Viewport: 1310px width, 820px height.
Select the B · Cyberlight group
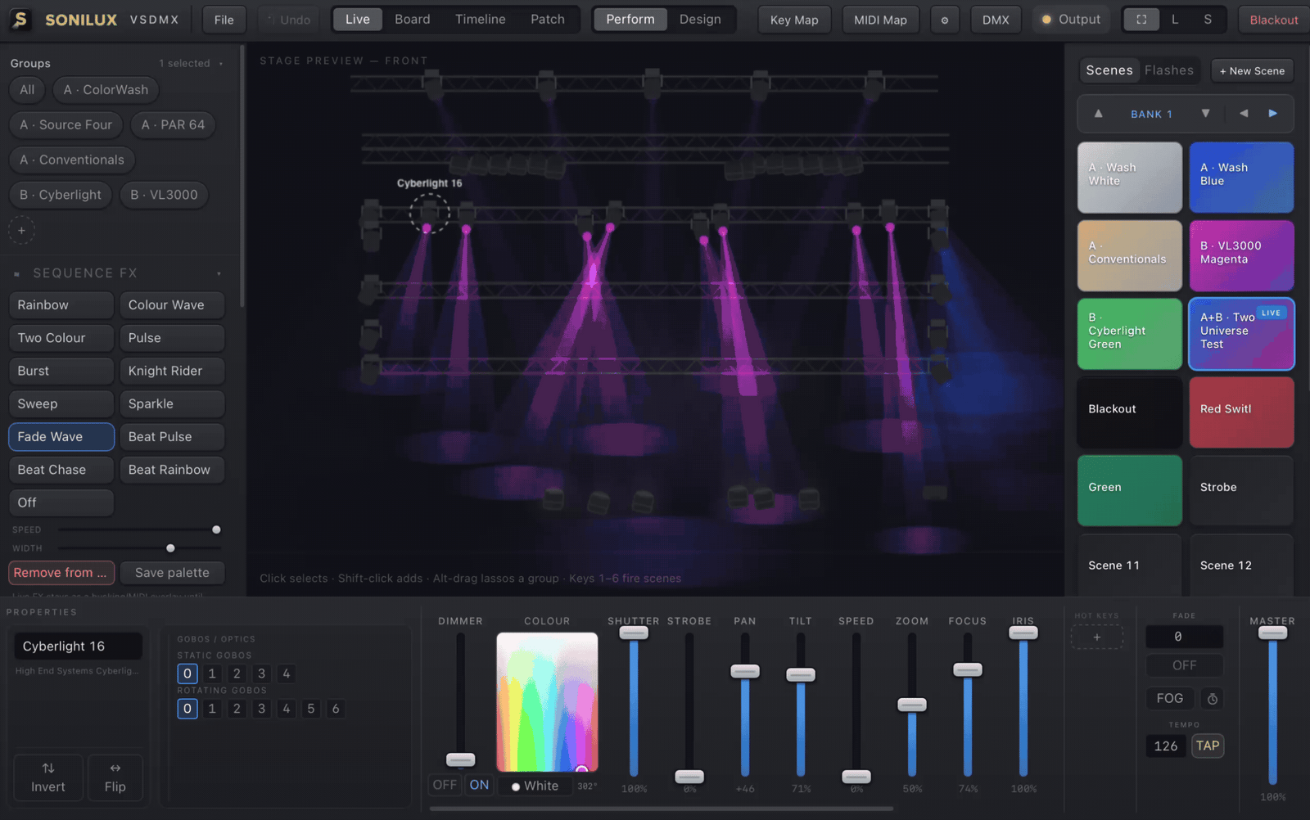[x=61, y=195]
